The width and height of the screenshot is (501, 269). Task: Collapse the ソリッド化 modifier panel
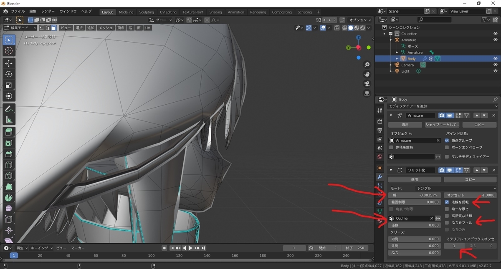coord(391,170)
